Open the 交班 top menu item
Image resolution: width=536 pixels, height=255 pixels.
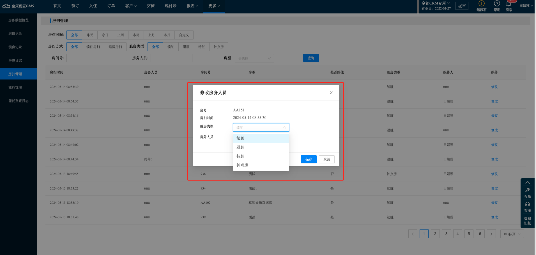151,6
